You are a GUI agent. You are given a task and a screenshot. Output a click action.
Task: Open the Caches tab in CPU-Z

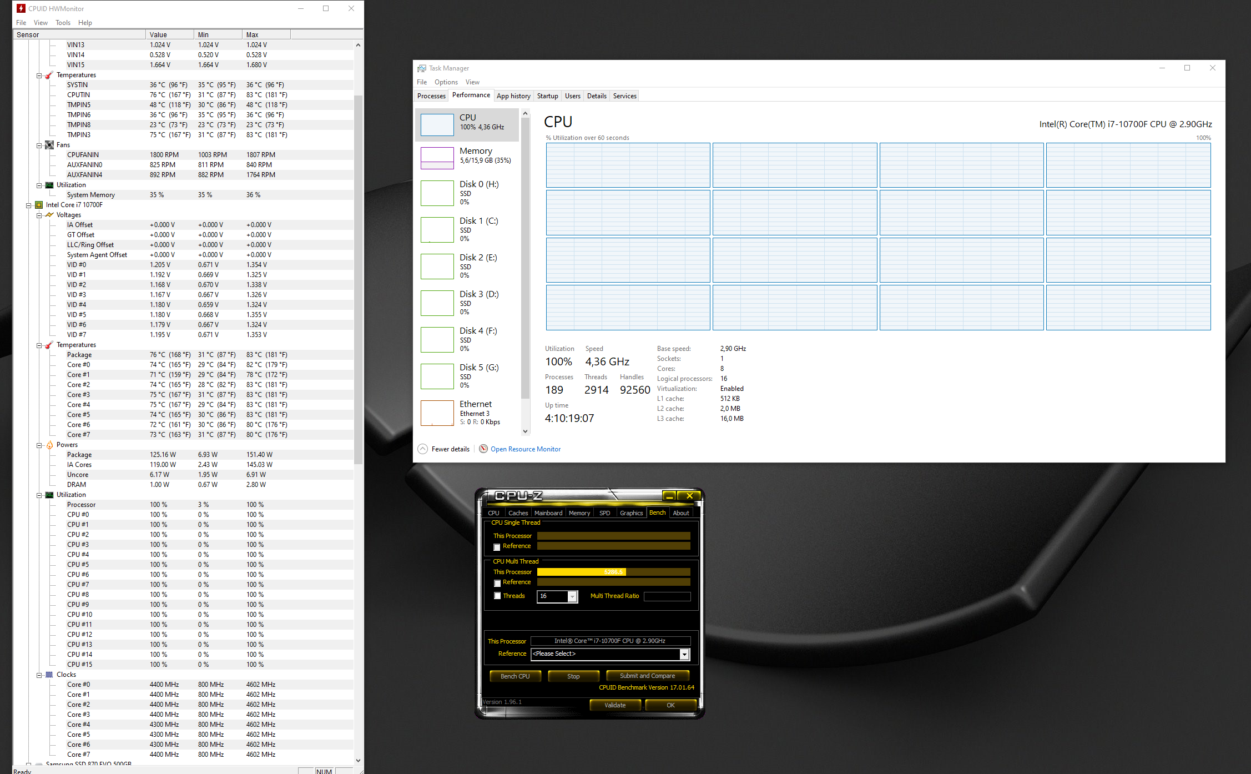pos(518,513)
